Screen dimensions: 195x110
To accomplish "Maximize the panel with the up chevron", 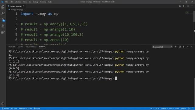I will pos(188,47).
